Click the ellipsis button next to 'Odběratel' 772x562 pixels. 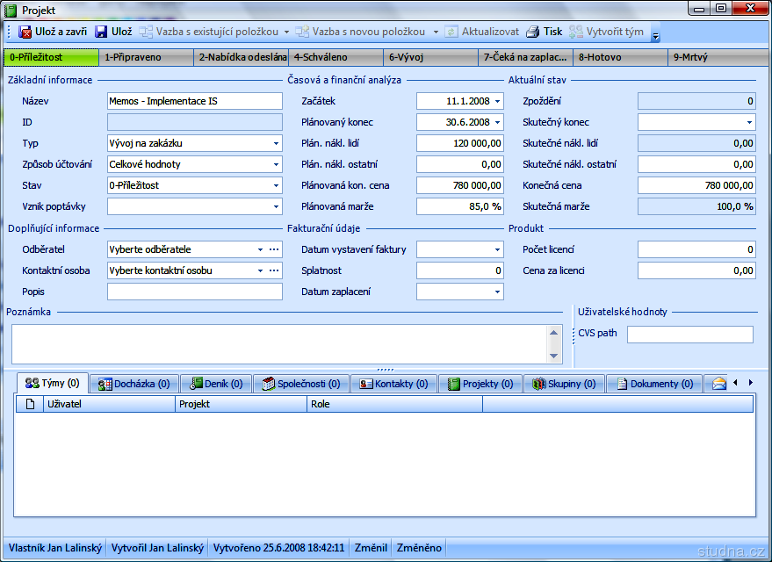[274, 249]
